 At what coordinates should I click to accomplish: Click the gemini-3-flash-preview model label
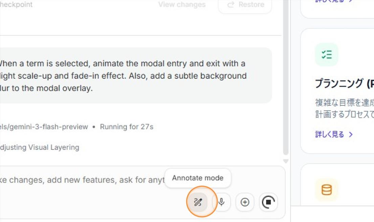click(44, 127)
